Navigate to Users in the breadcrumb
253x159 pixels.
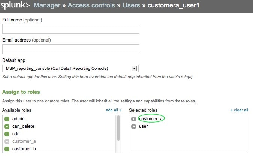[132, 6]
